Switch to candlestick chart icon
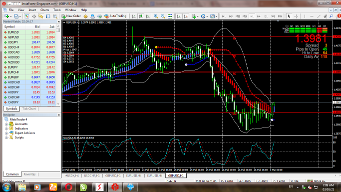 pos(141,16)
